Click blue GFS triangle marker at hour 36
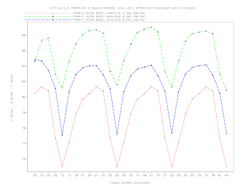The height and width of the screenshot is (191, 247). coord(117,134)
